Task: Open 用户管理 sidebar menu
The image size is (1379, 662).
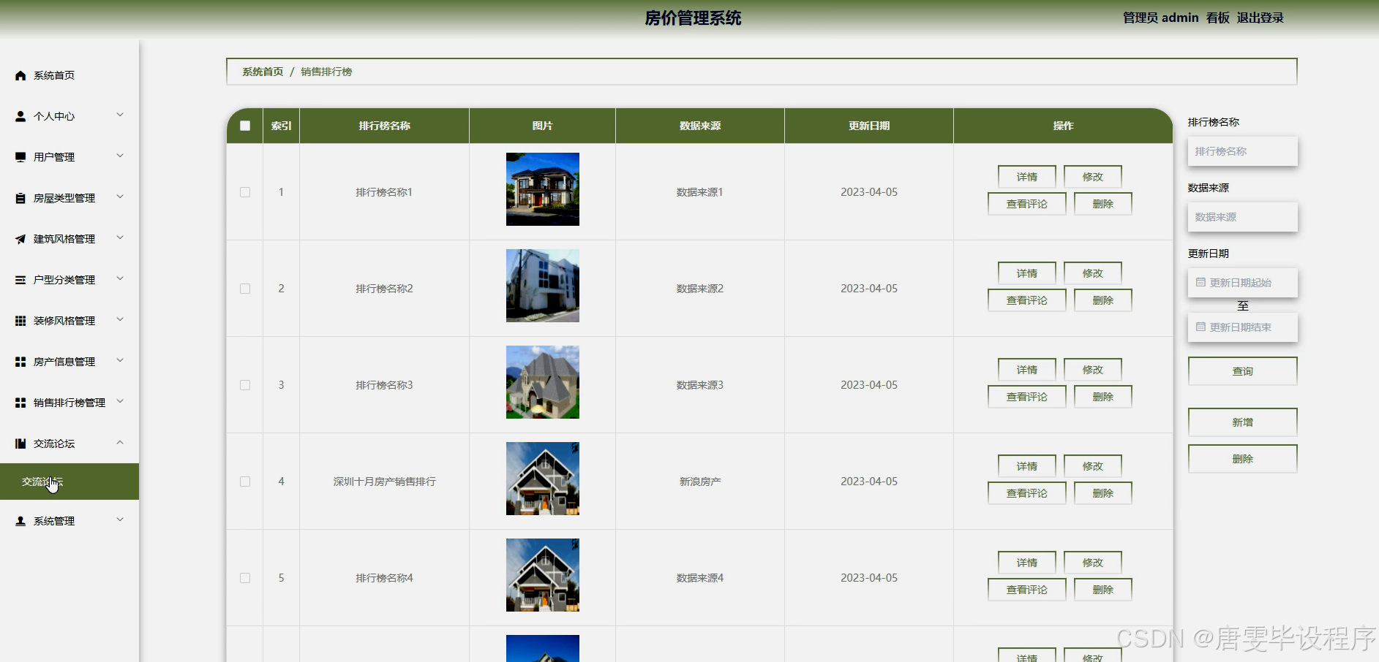Action: coord(69,157)
